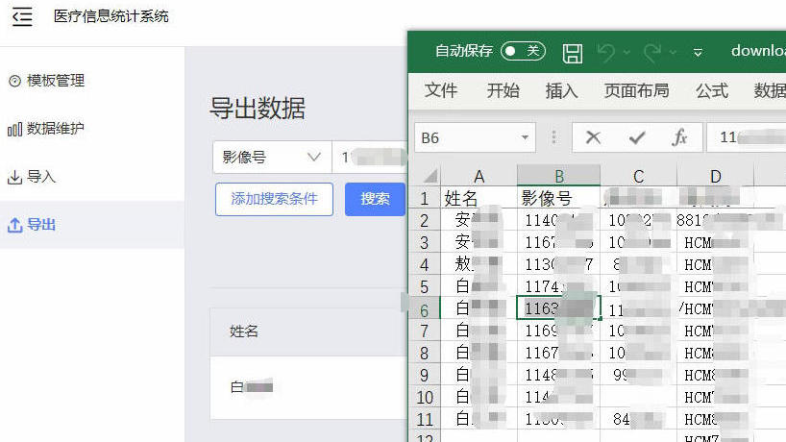
Task: Click the blue 搜索 button
Action: point(375,199)
